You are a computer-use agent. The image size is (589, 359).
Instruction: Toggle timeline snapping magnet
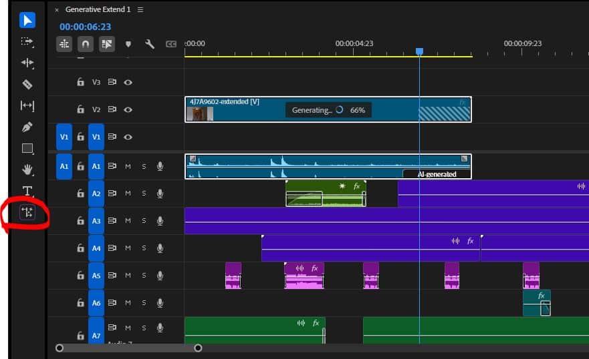(x=86, y=44)
